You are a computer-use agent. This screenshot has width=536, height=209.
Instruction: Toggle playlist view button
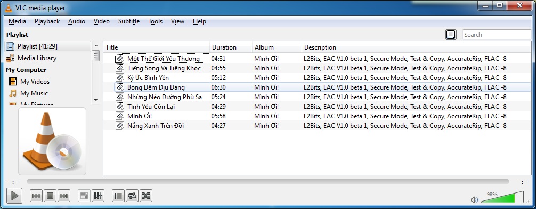[118, 196]
